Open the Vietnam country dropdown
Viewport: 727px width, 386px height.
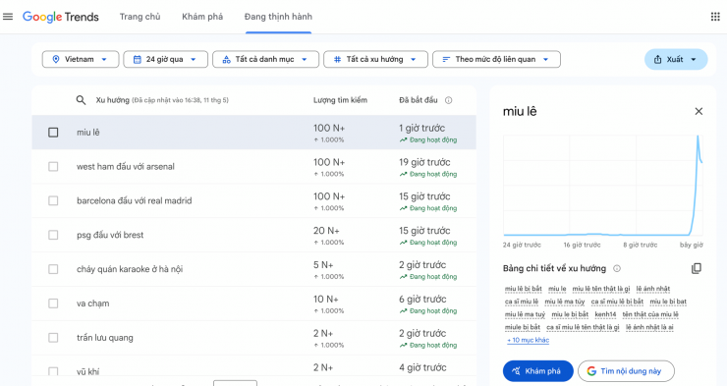coord(81,59)
